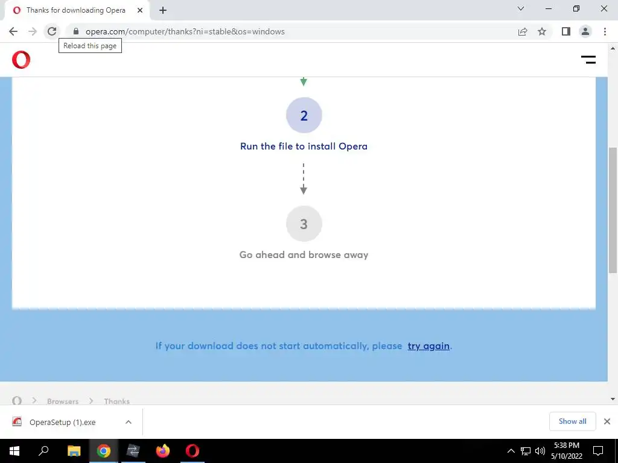Click the share page icon in address bar
Viewport: 618px width, 463px height.
pos(523,31)
